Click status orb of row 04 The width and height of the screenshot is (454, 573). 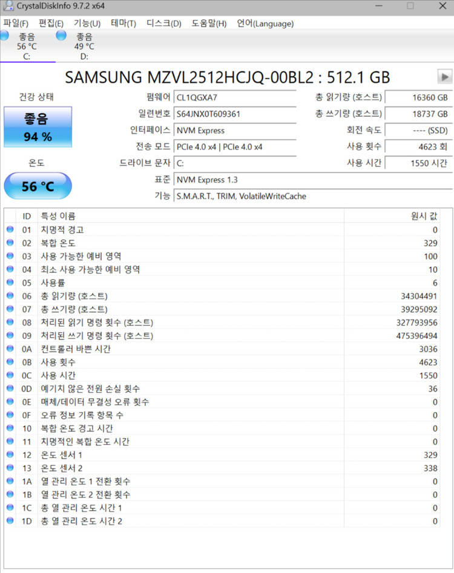10,269
